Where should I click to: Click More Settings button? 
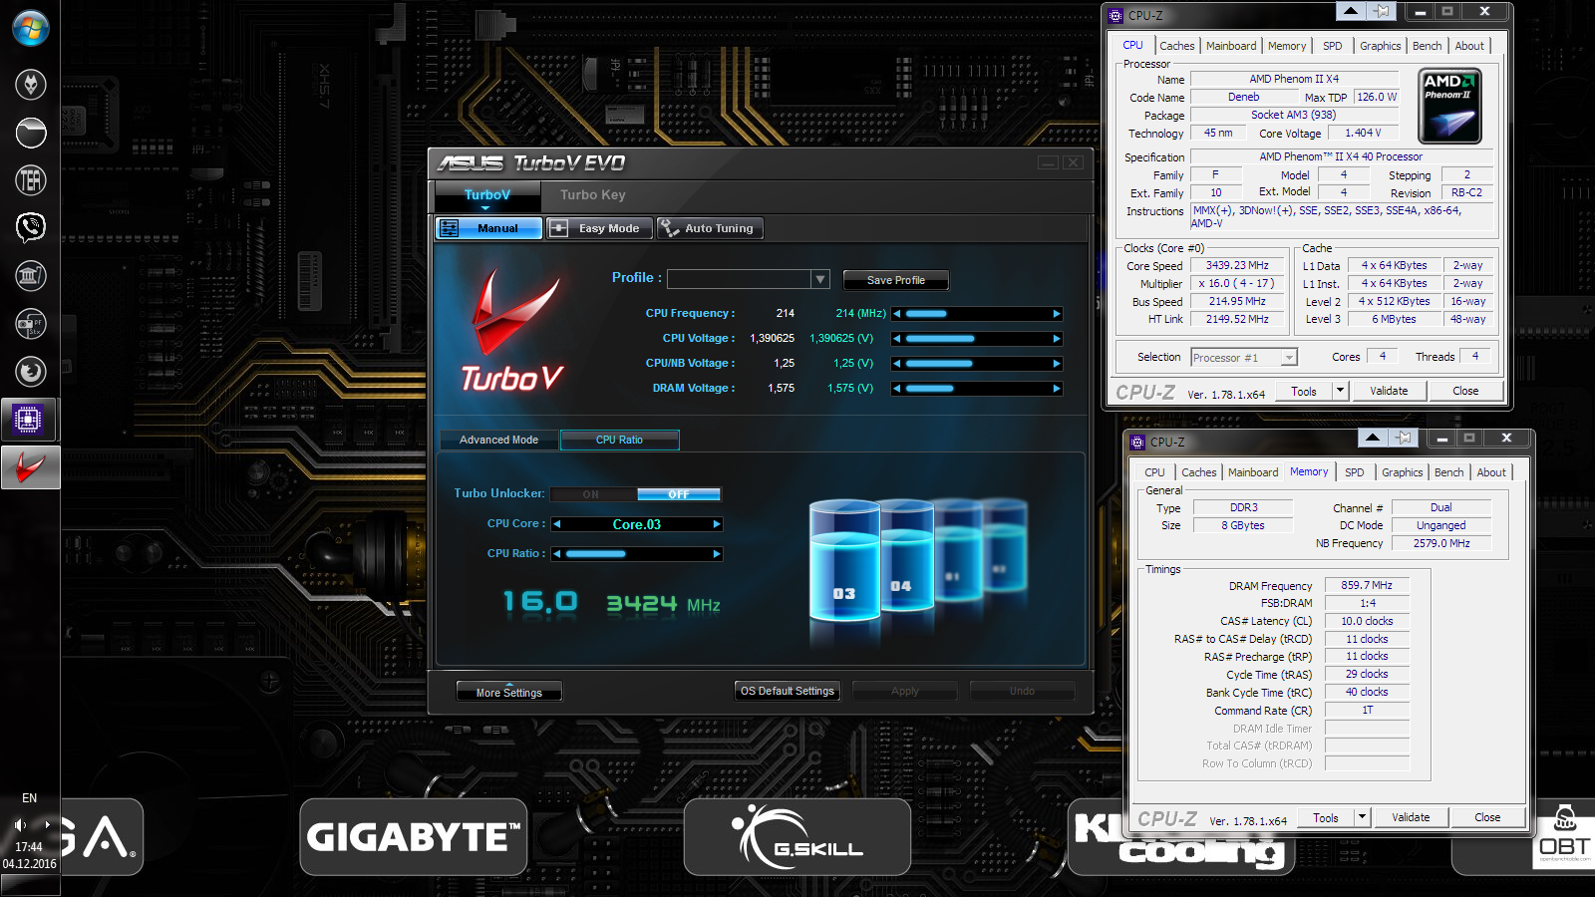509,692
